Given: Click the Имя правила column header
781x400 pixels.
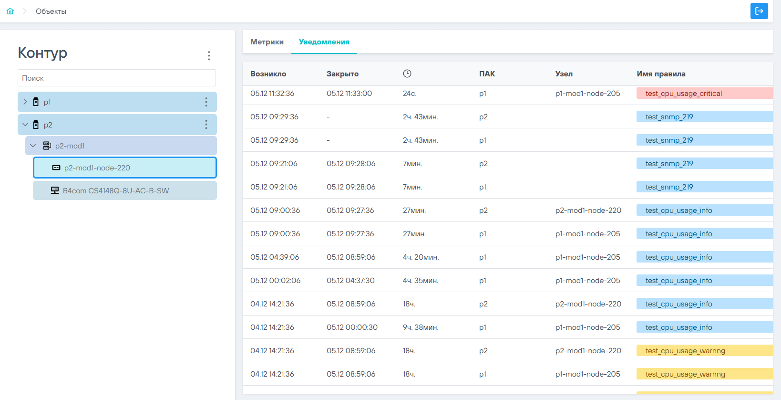Looking at the screenshot, I should click(661, 74).
